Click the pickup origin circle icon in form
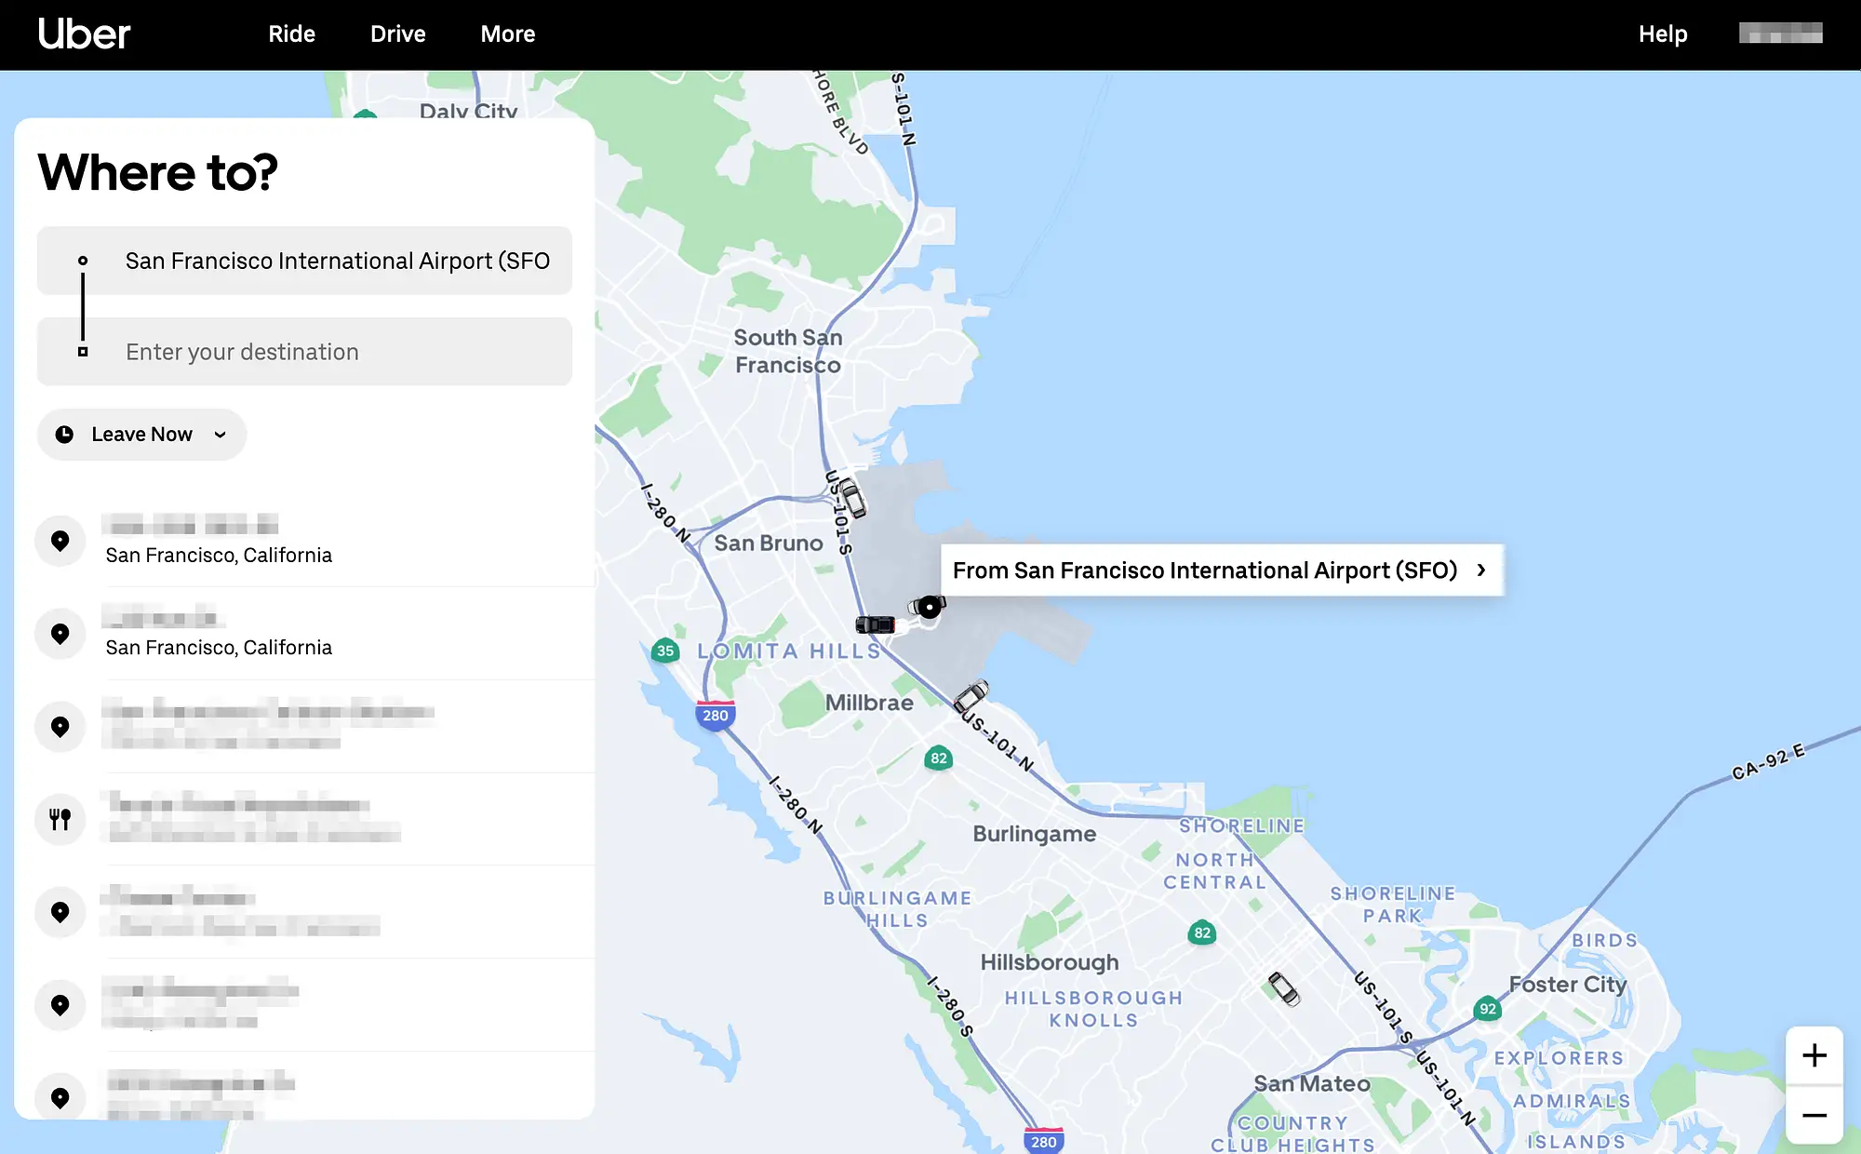This screenshot has height=1154, width=1861. (x=83, y=261)
